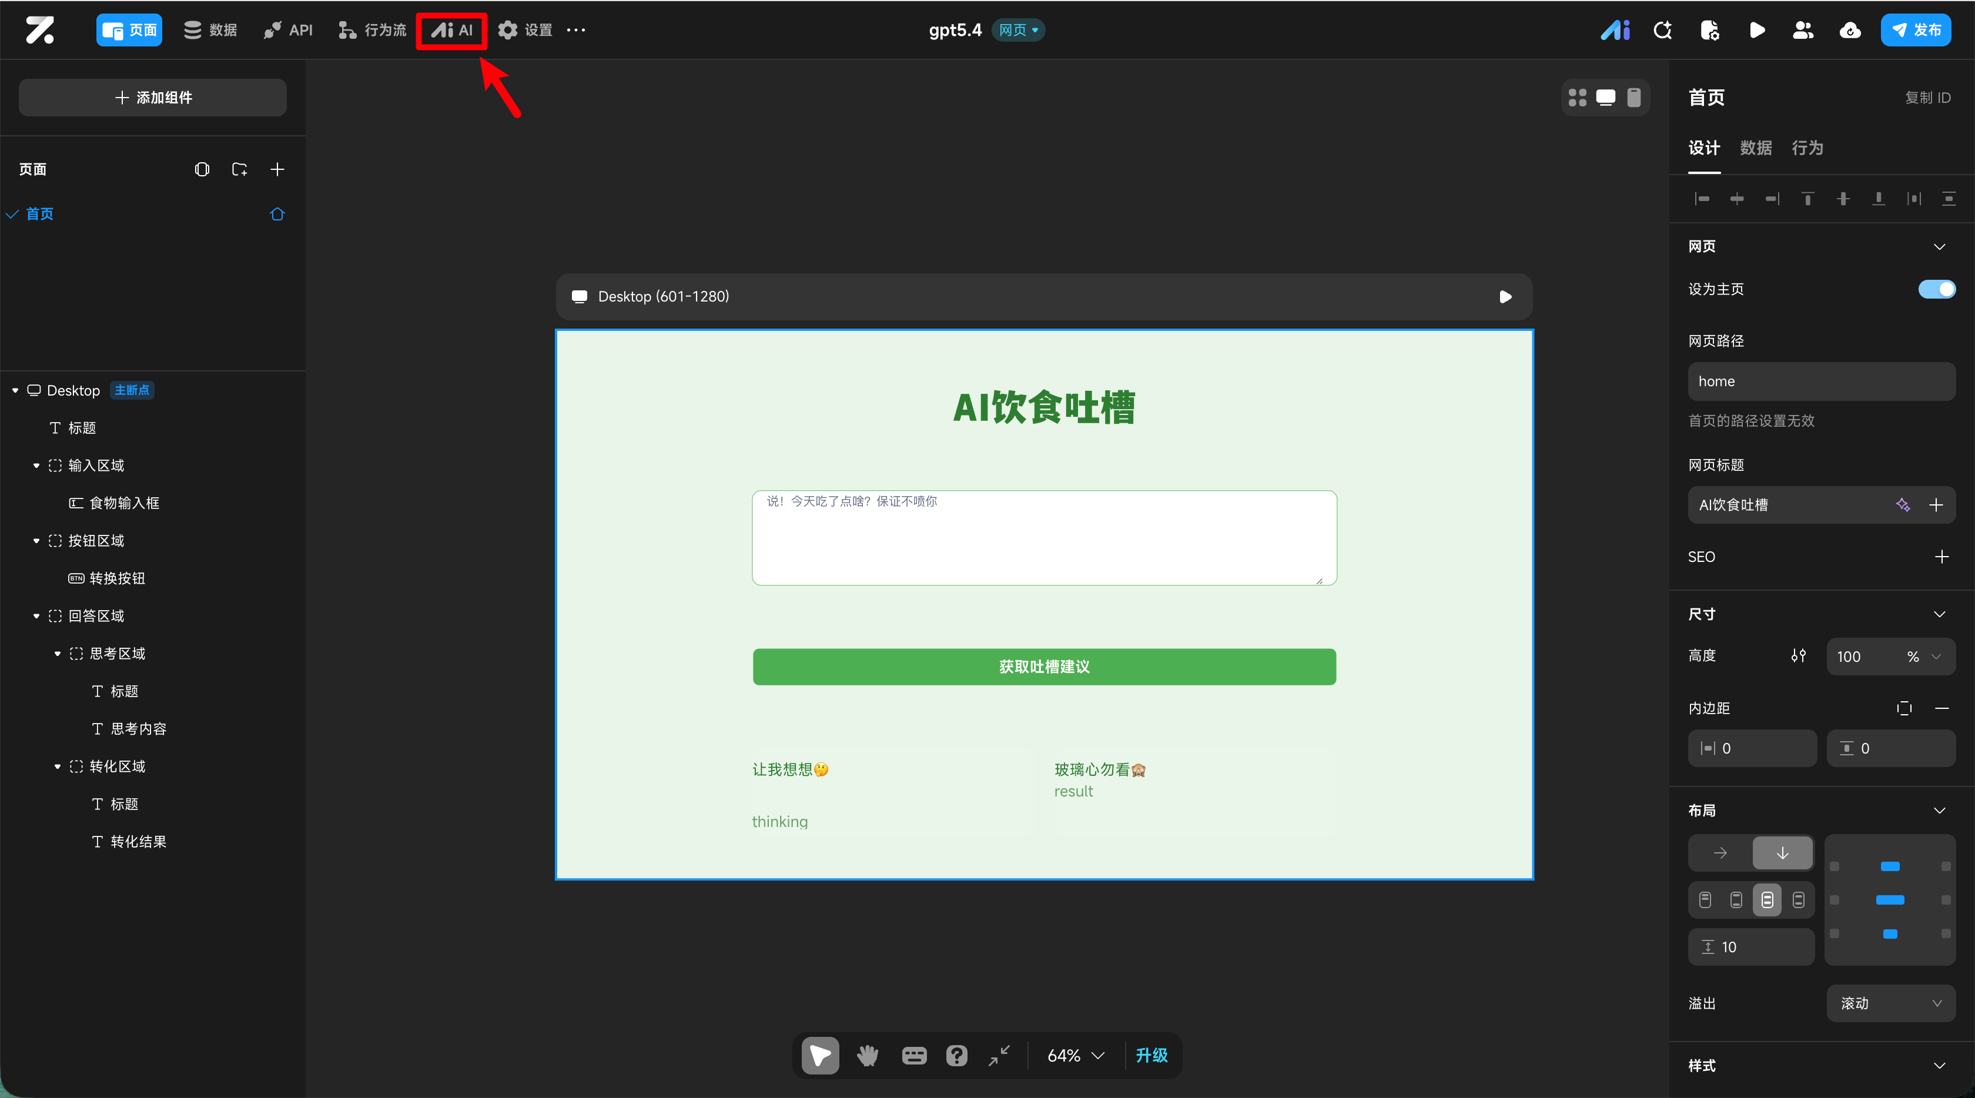Screen dimensions: 1975x1098
Task: Open the collaborators icon in top bar
Action: pos(1803,31)
